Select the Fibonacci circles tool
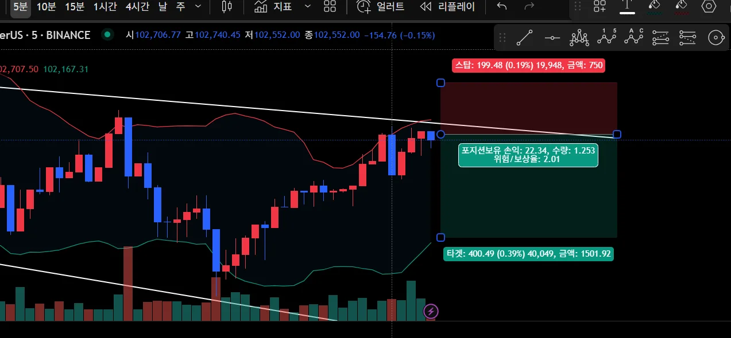731x338 pixels. 715,38
